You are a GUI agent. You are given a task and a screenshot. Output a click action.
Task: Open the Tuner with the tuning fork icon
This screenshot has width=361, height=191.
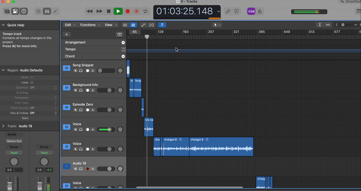pos(228,11)
